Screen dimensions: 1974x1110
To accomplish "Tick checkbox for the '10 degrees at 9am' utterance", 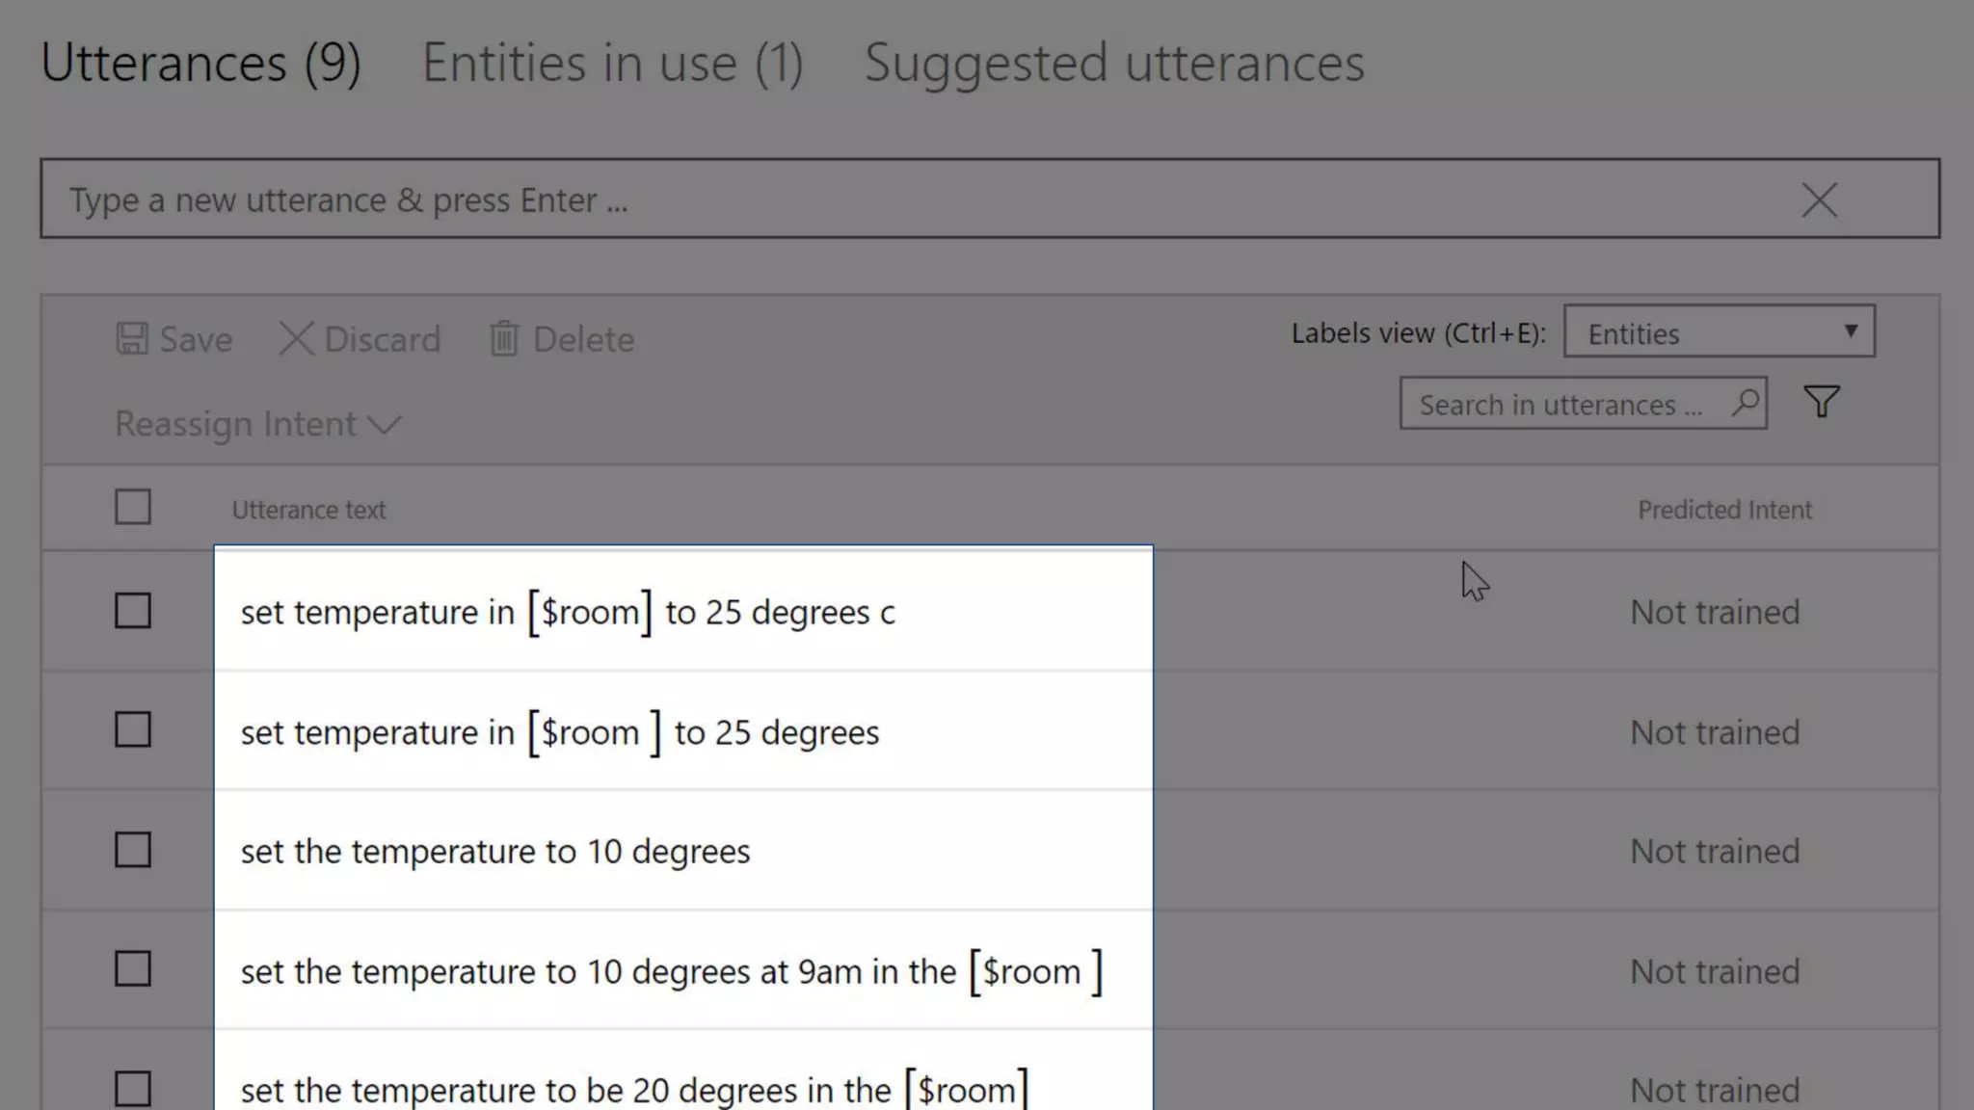I will pyautogui.click(x=133, y=969).
